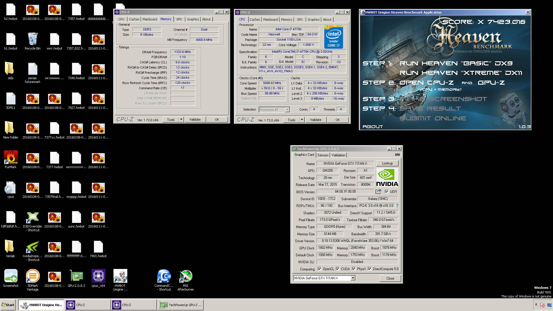The image size is (553, 311).
Task: Open the cpuz desktop icon
Action: coord(11,190)
